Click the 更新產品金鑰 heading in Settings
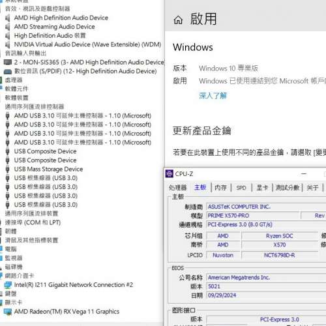326x326 pixels. [202, 130]
